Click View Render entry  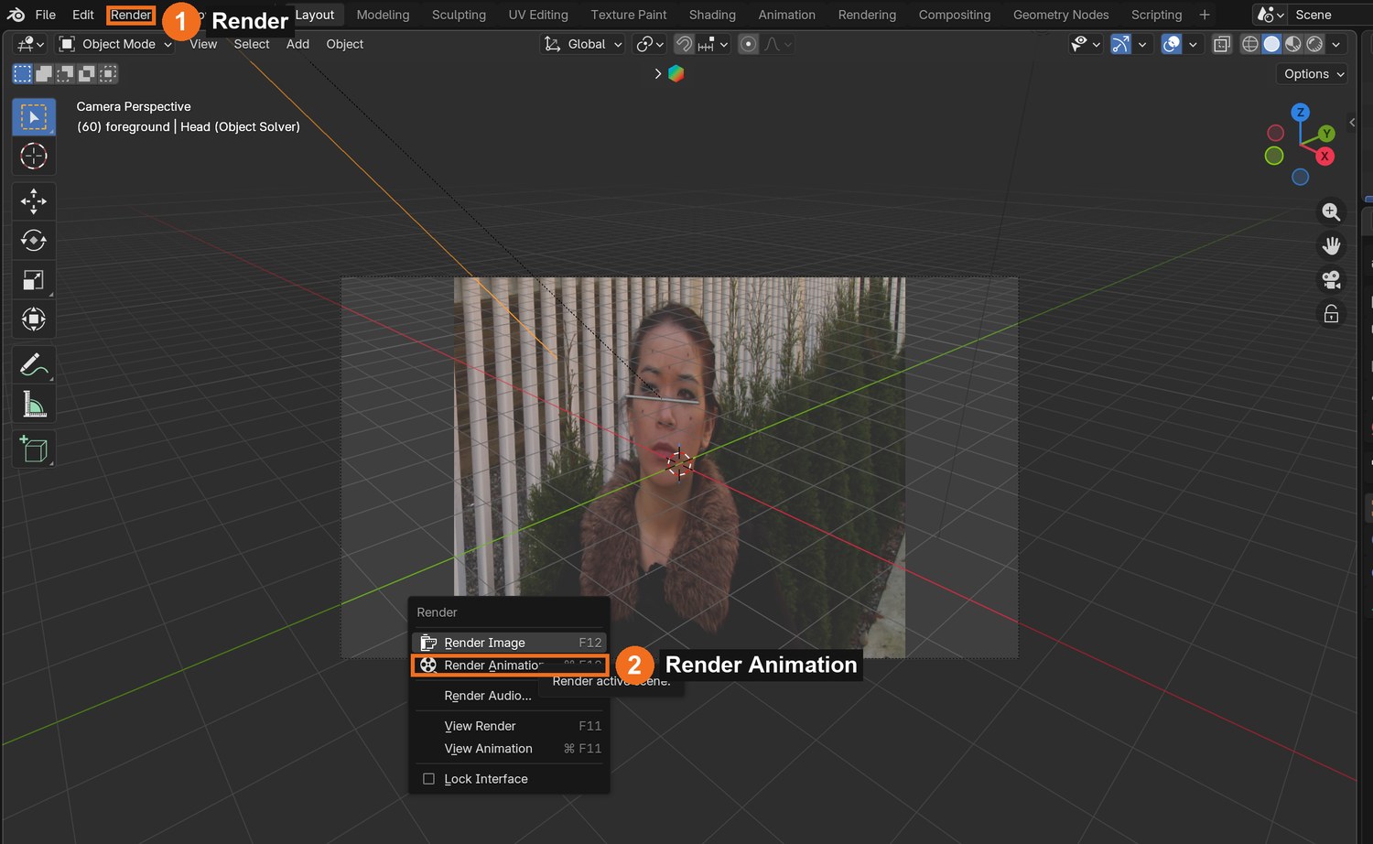509,726
